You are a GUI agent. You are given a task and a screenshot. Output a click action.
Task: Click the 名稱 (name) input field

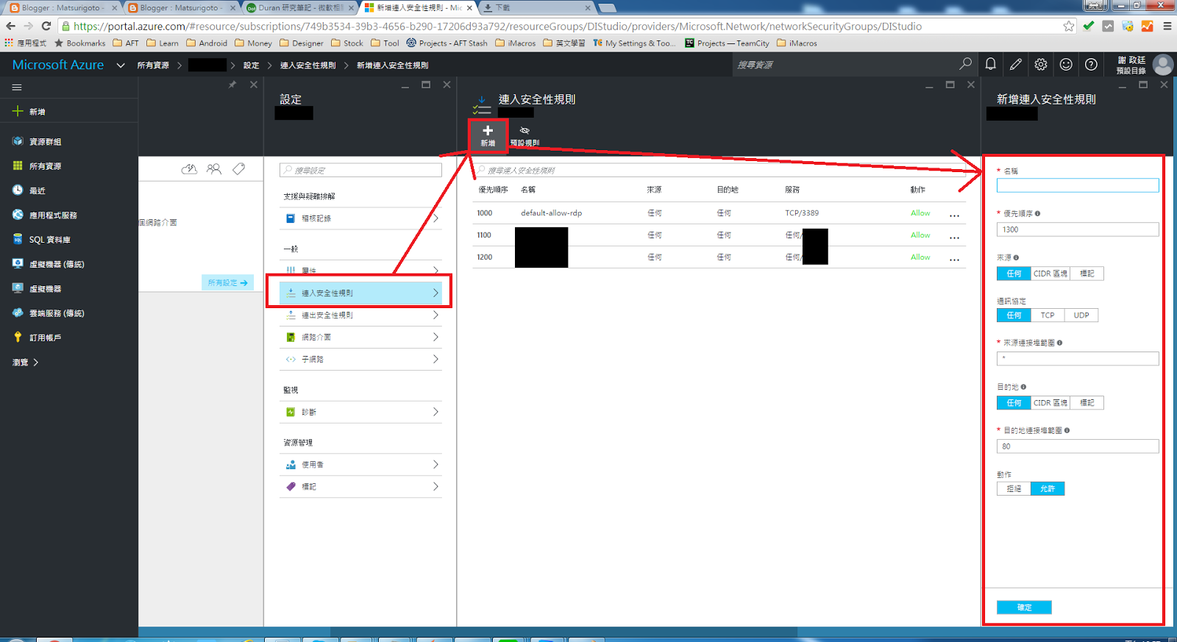click(1078, 185)
